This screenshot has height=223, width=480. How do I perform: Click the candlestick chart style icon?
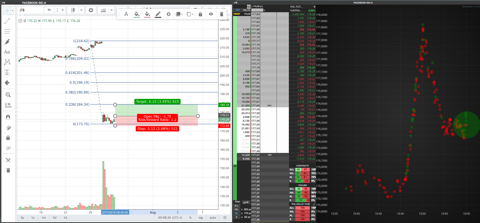point(73,10)
